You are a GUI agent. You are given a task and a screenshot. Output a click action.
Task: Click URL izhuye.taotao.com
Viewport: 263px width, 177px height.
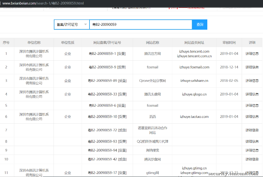[194, 117]
